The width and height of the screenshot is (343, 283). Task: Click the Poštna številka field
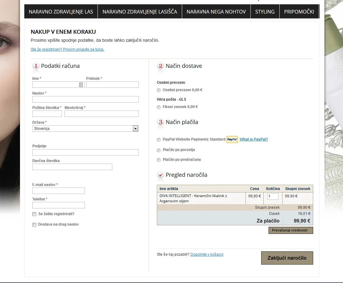(x=47, y=114)
